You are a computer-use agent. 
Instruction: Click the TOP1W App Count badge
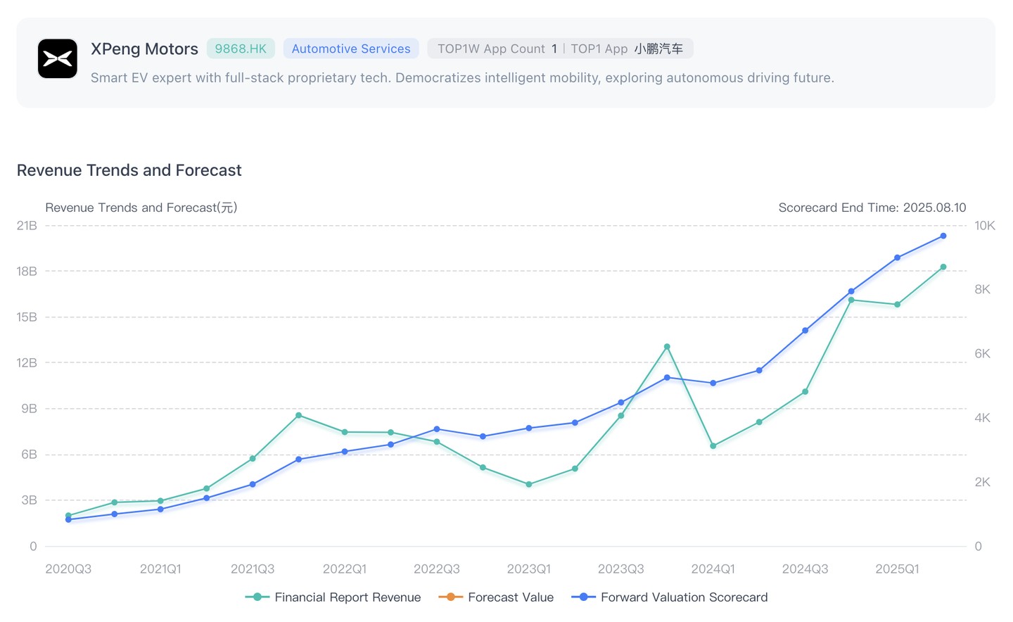click(497, 49)
